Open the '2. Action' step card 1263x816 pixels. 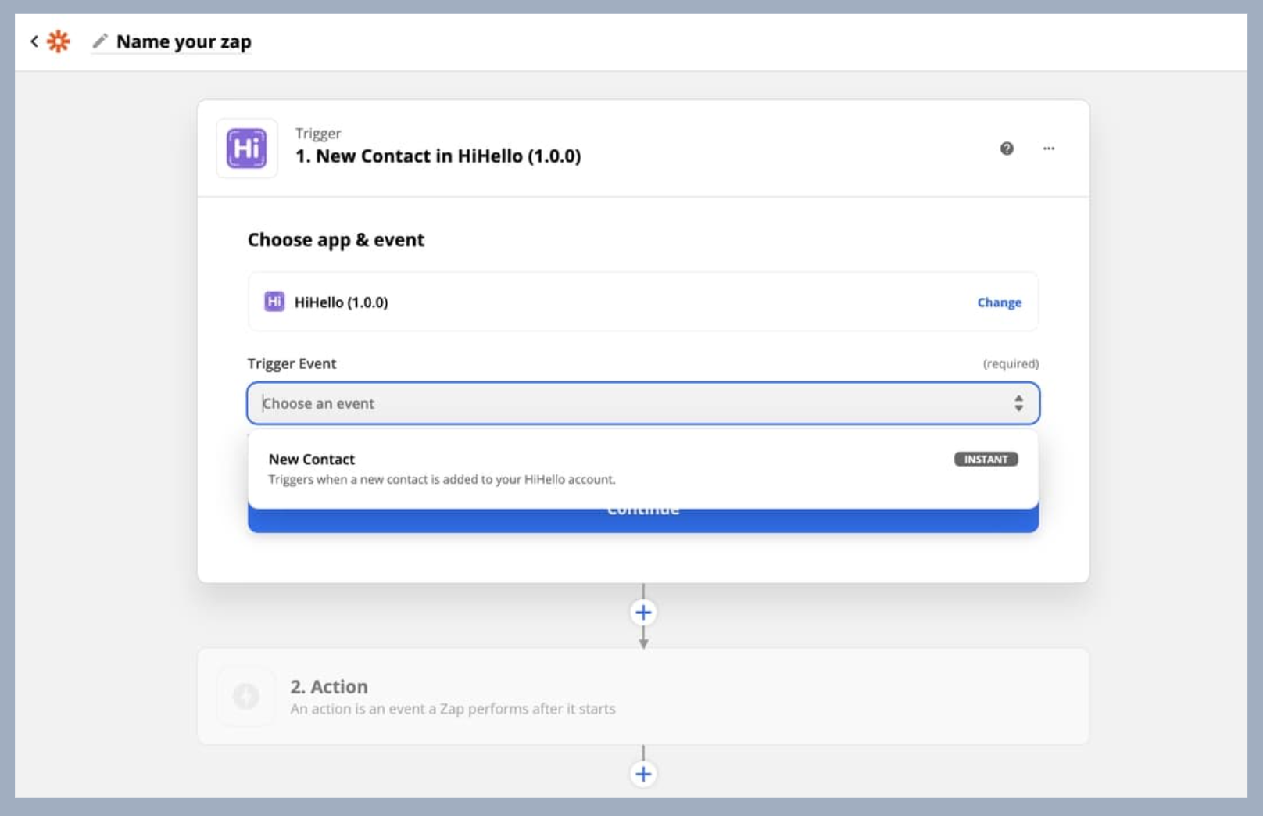643,696
